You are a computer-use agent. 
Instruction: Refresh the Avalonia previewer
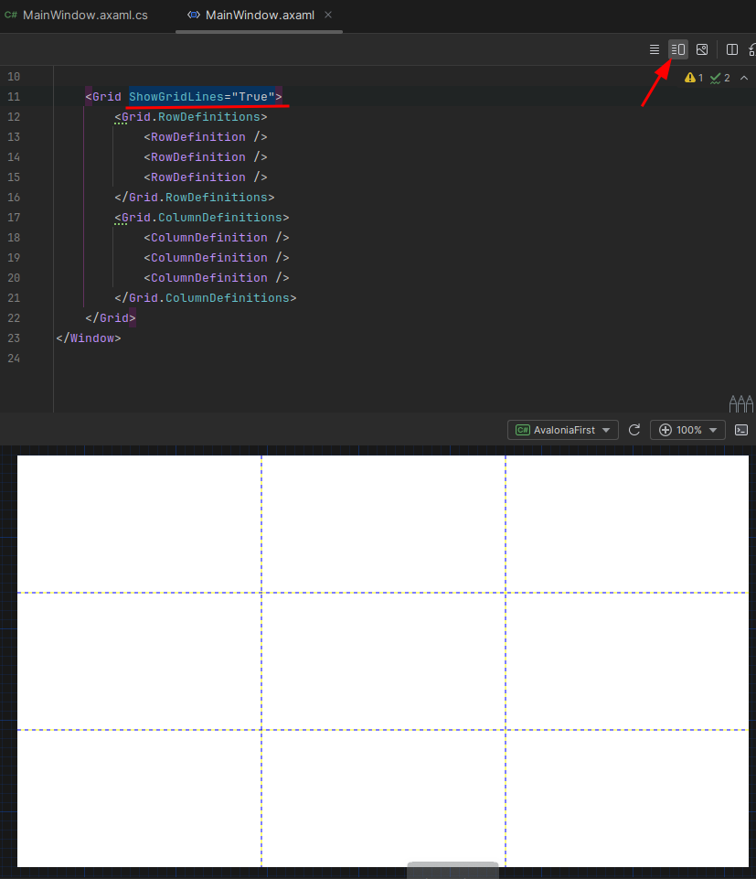pyautogui.click(x=634, y=430)
